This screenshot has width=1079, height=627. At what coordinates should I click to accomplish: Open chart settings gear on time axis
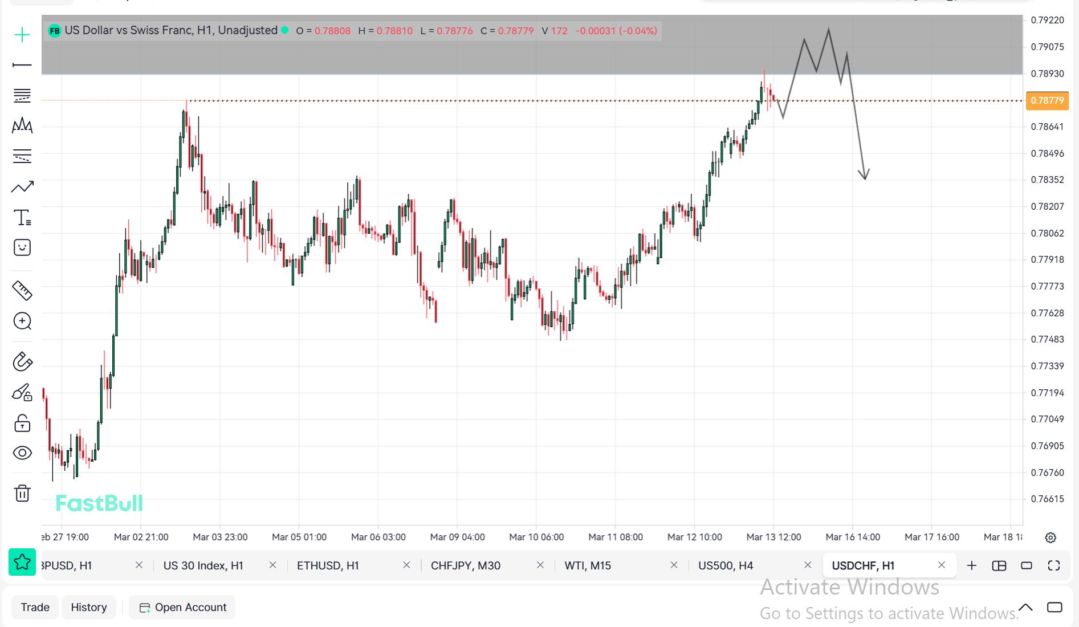tap(1051, 538)
